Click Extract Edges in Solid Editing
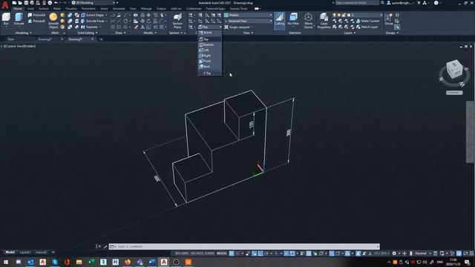The image size is (475, 267). click(93, 15)
